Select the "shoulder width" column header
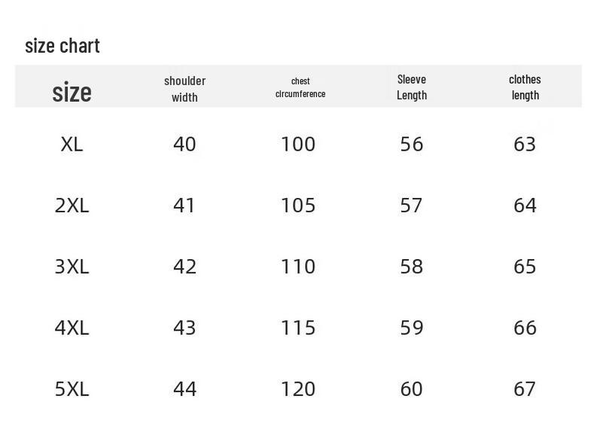597x448 pixels. 184,88
